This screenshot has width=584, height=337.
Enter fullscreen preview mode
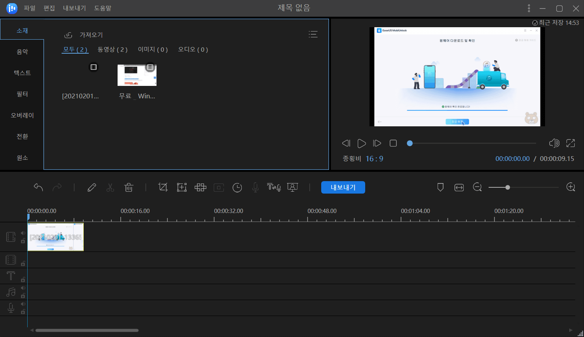[x=570, y=143]
